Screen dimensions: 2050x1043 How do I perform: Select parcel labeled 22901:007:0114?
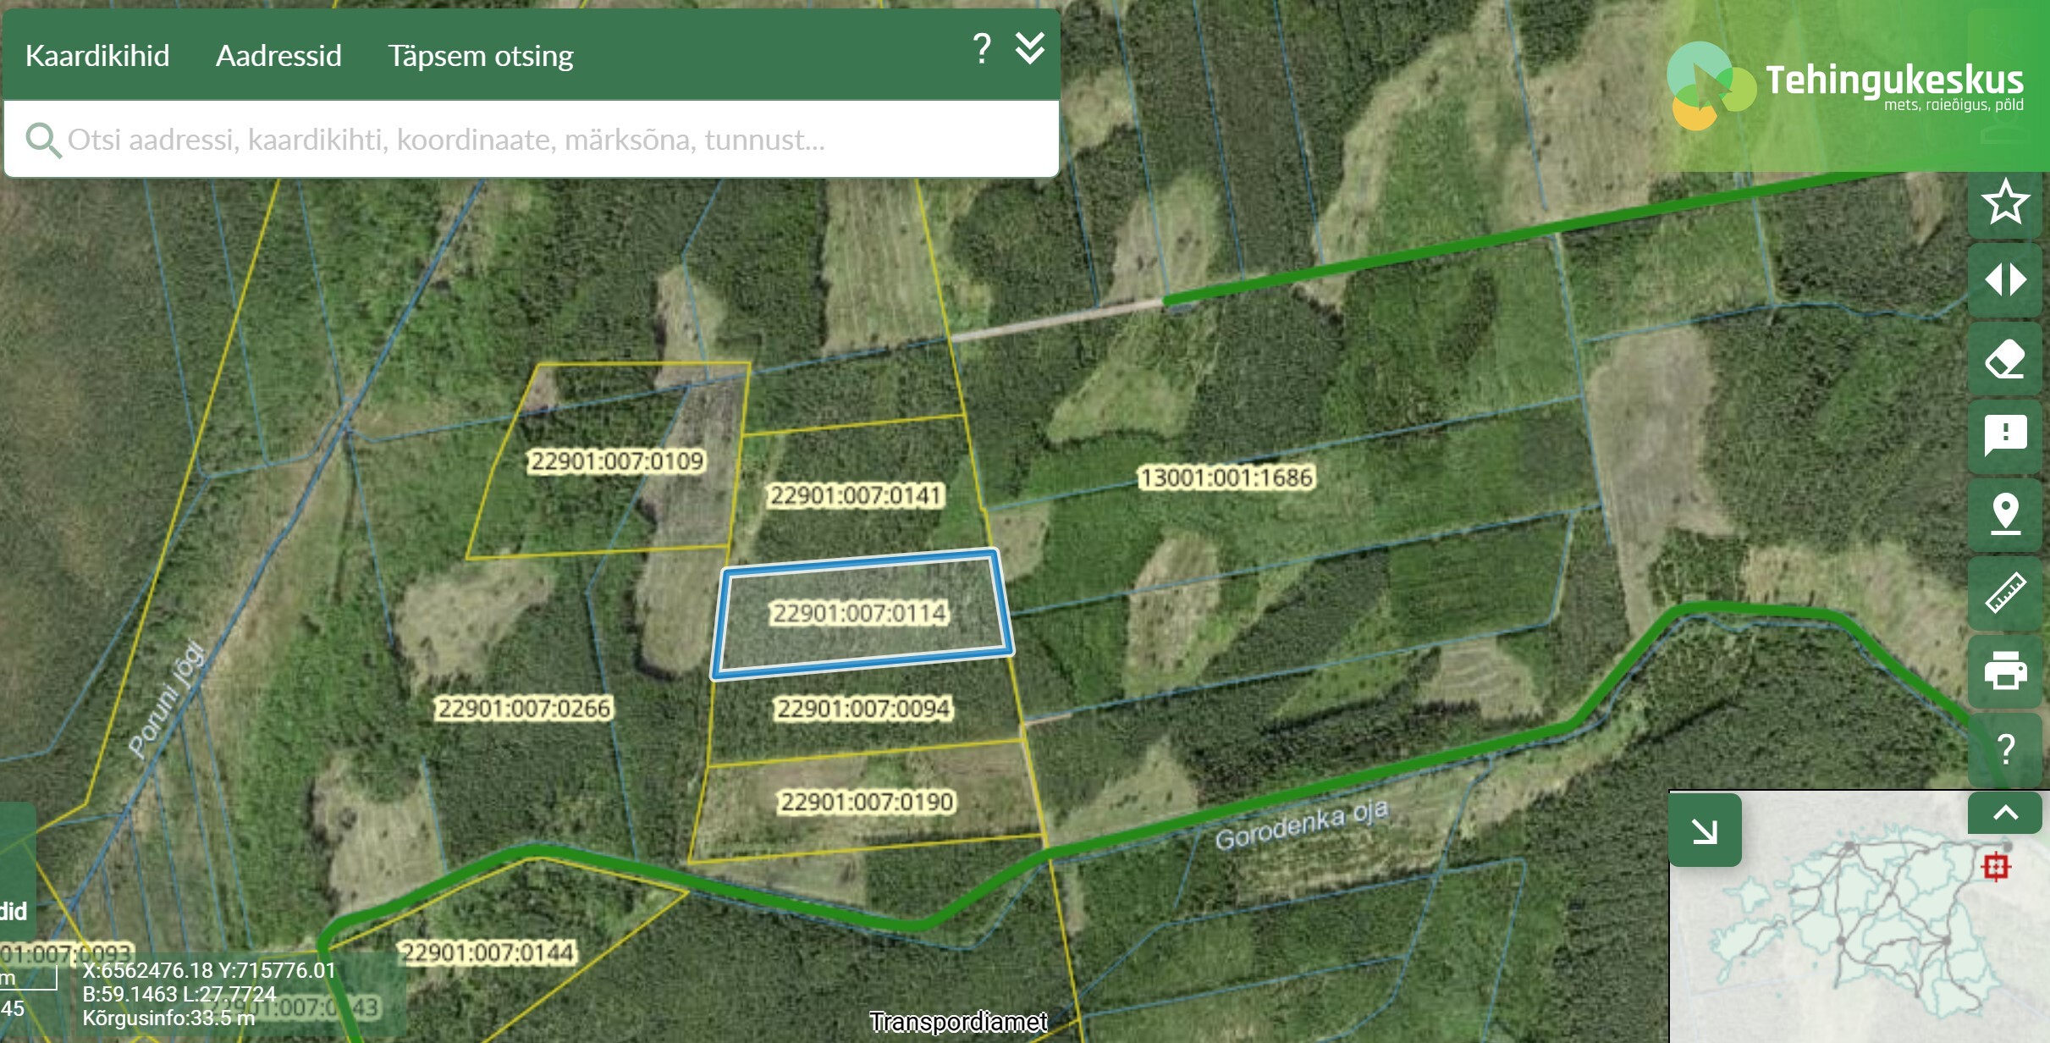(x=858, y=613)
